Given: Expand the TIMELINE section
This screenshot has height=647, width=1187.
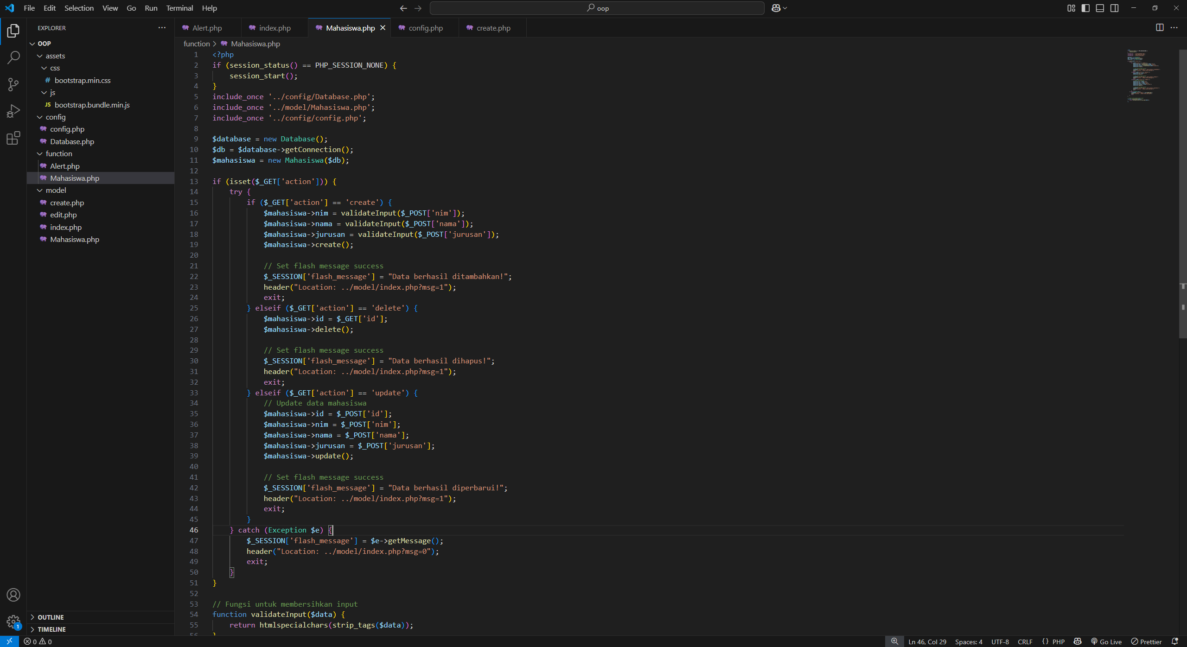Looking at the screenshot, I should 51,629.
